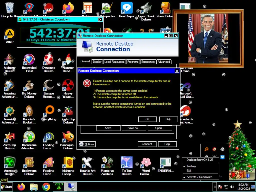Open Bejeweled Twist desktop shortcut
Screen dimensions: 256x192
(x=29, y=63)
